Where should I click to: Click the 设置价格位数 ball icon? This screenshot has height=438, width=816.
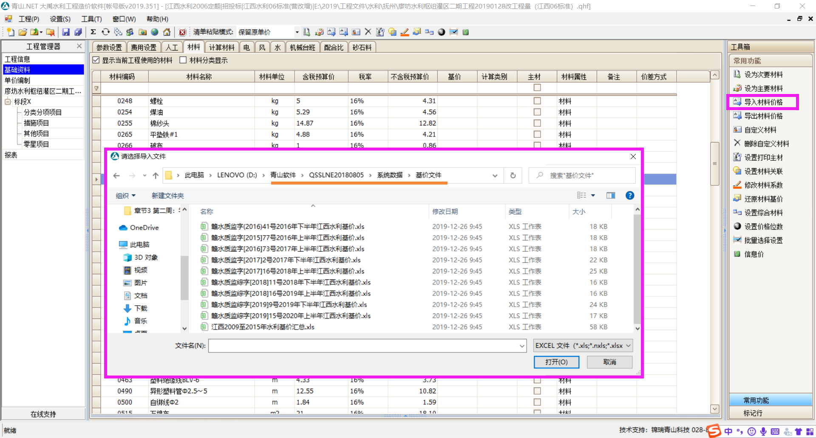pos(737,226)
